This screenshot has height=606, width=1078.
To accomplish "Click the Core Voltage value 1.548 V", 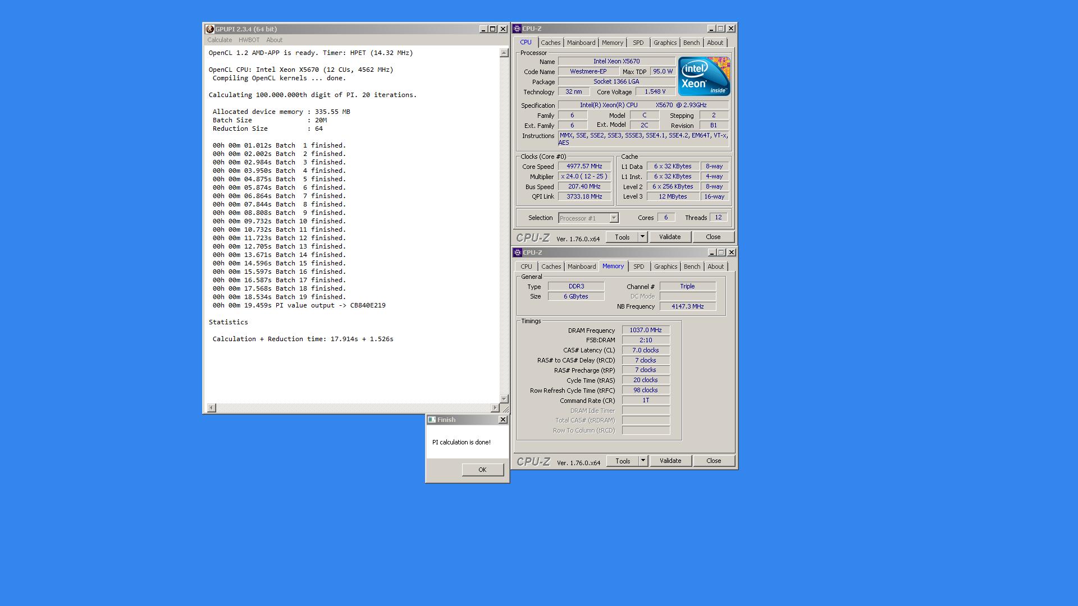I will point(655,91).
